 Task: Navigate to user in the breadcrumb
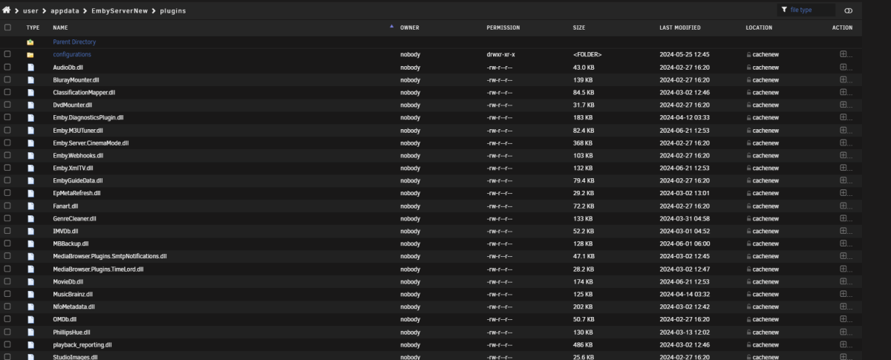[x=30, y=11]
